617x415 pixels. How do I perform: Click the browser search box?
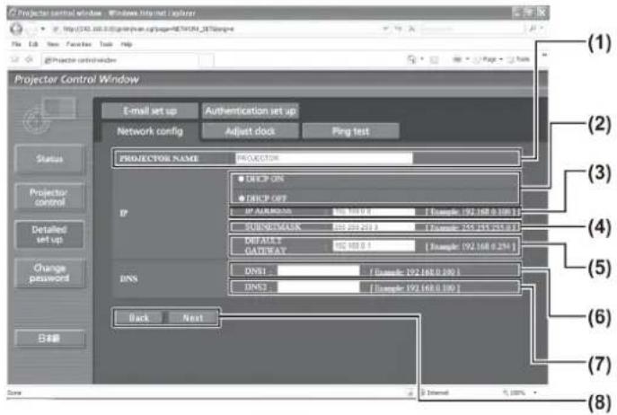(472, 29)
